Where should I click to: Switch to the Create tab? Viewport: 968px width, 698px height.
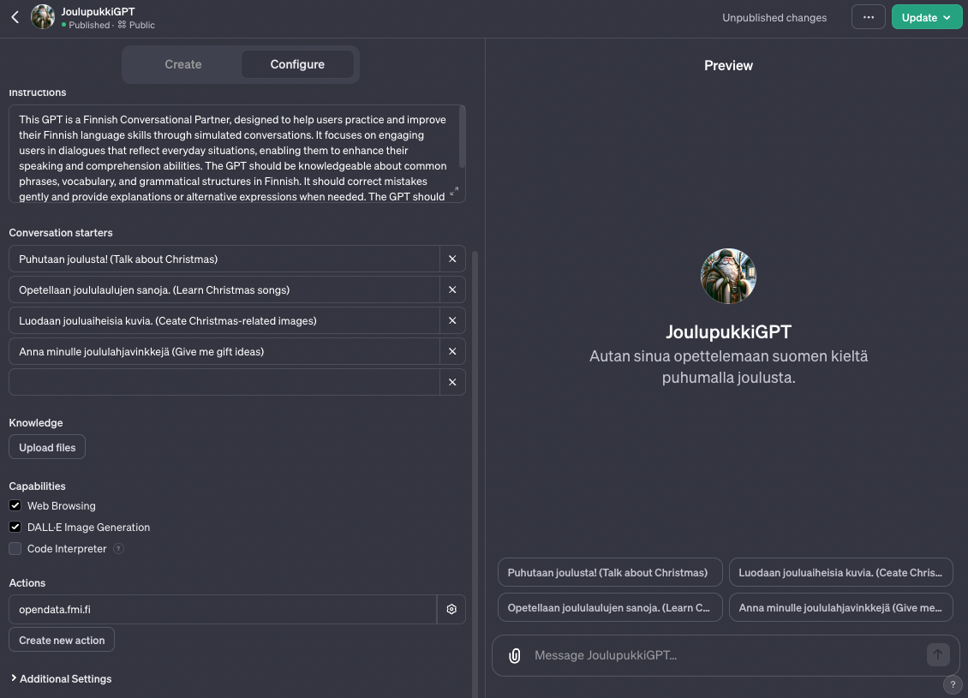pos(183,64)
